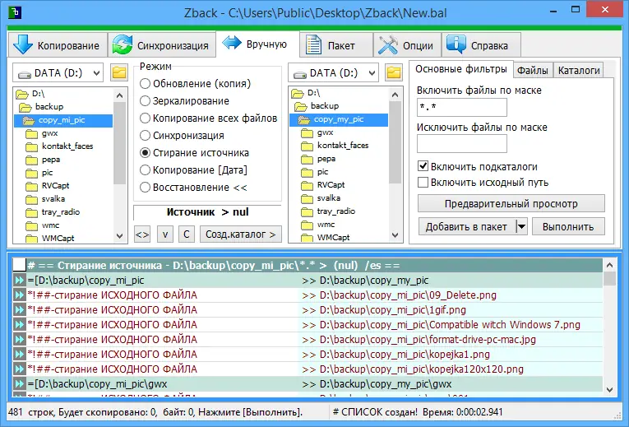
Task: Click the include files mask field
Action: (462, 107)
